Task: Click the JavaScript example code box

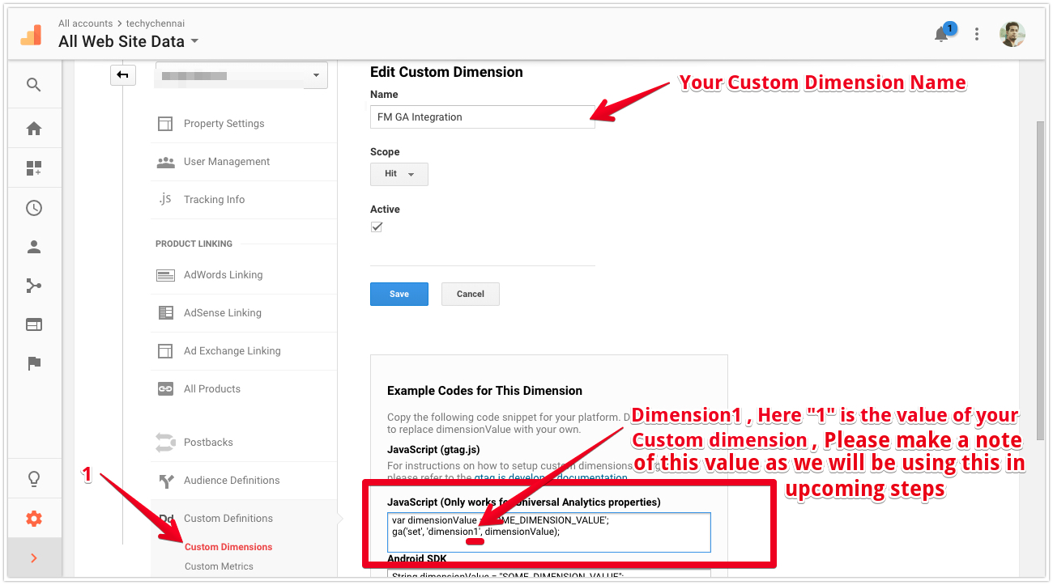Action: coord(548,532)
